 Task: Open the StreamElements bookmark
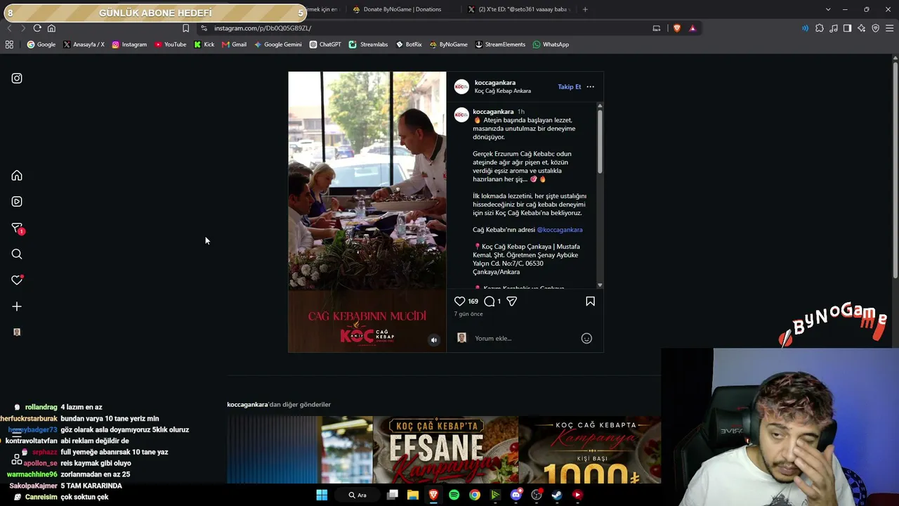click(x=500, y=44)
